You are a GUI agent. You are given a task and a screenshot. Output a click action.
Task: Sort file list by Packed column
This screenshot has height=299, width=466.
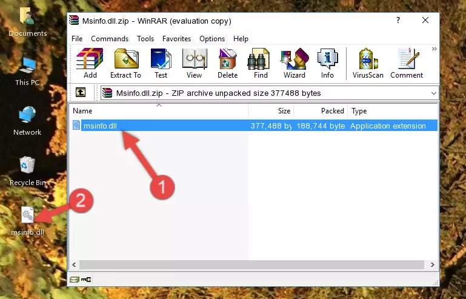tap(321, 111)
